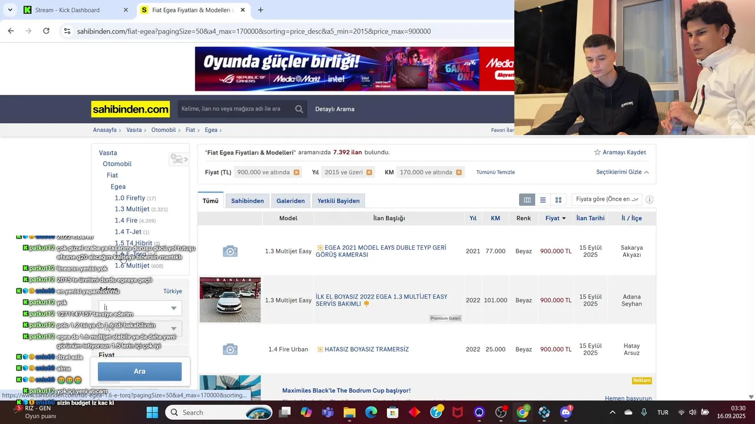Close the Fiat Egea Fiyatları tab

[x=243, y=10]
